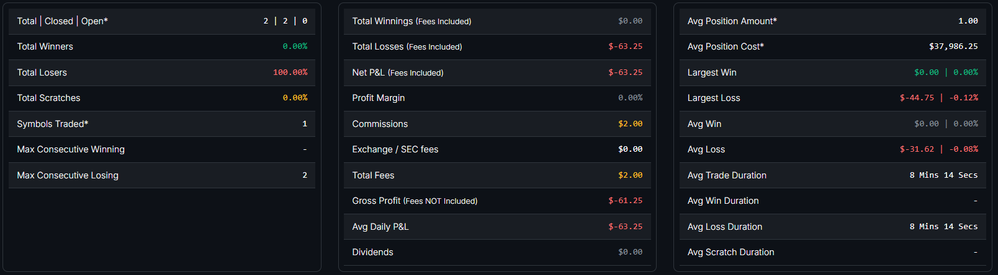Click the Avg Position Cost value

pyautogui.click(x=953, y=46)
